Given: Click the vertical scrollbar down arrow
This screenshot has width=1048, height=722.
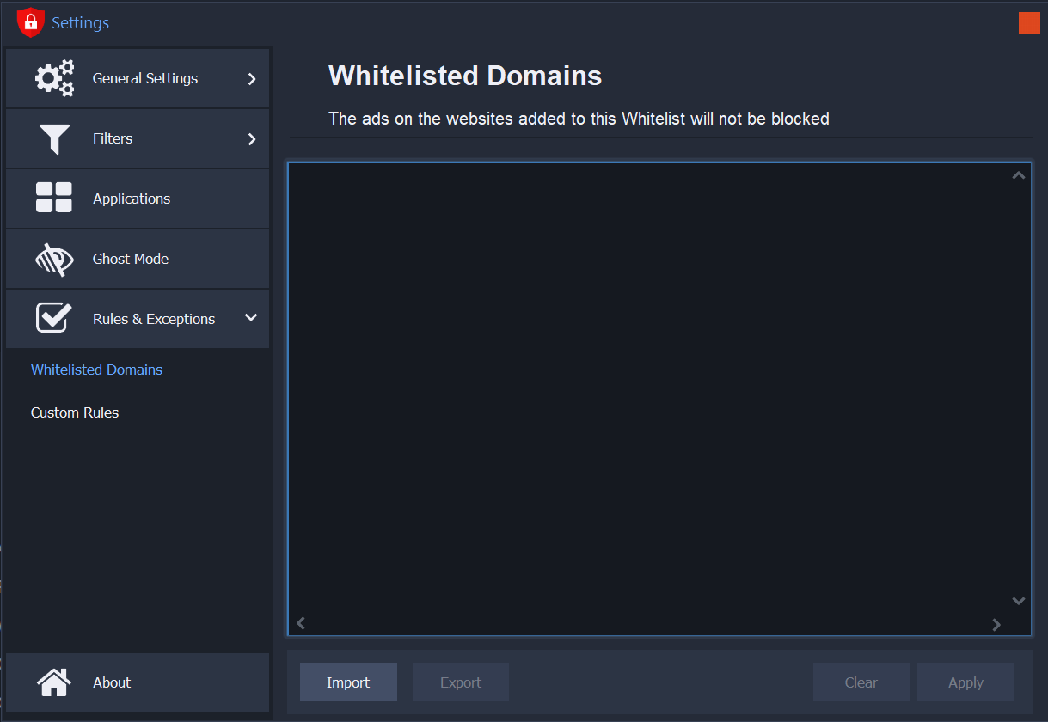Looking at the screenshot, I should point(1019,601).
